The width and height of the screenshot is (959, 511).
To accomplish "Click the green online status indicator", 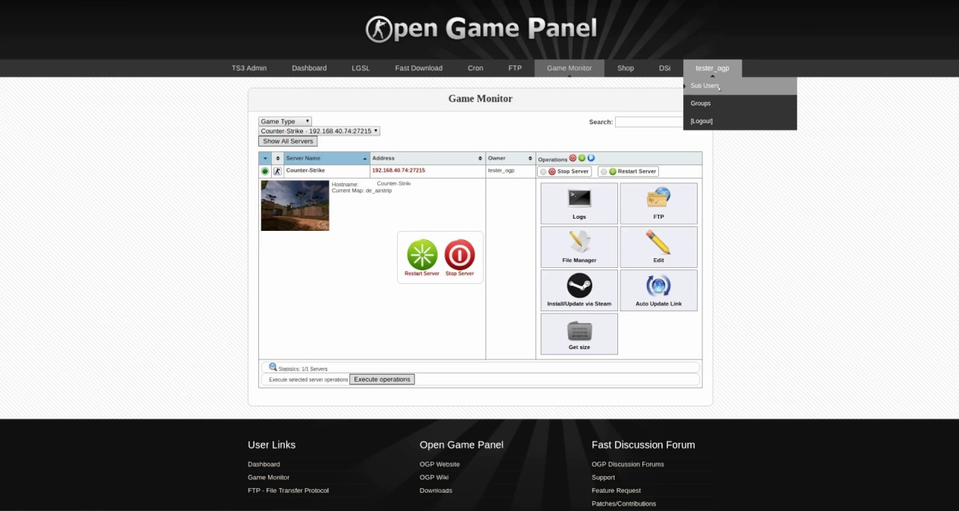I will click(265, 172).
